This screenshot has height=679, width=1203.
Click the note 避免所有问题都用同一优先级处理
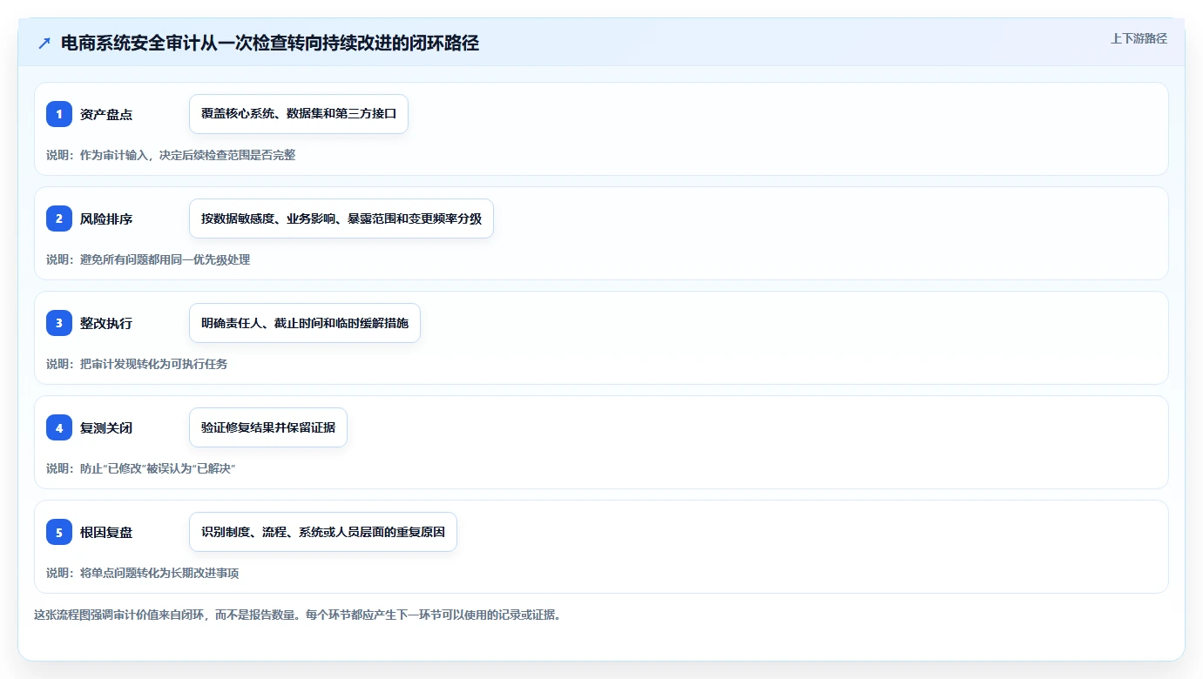pos(148,259)
